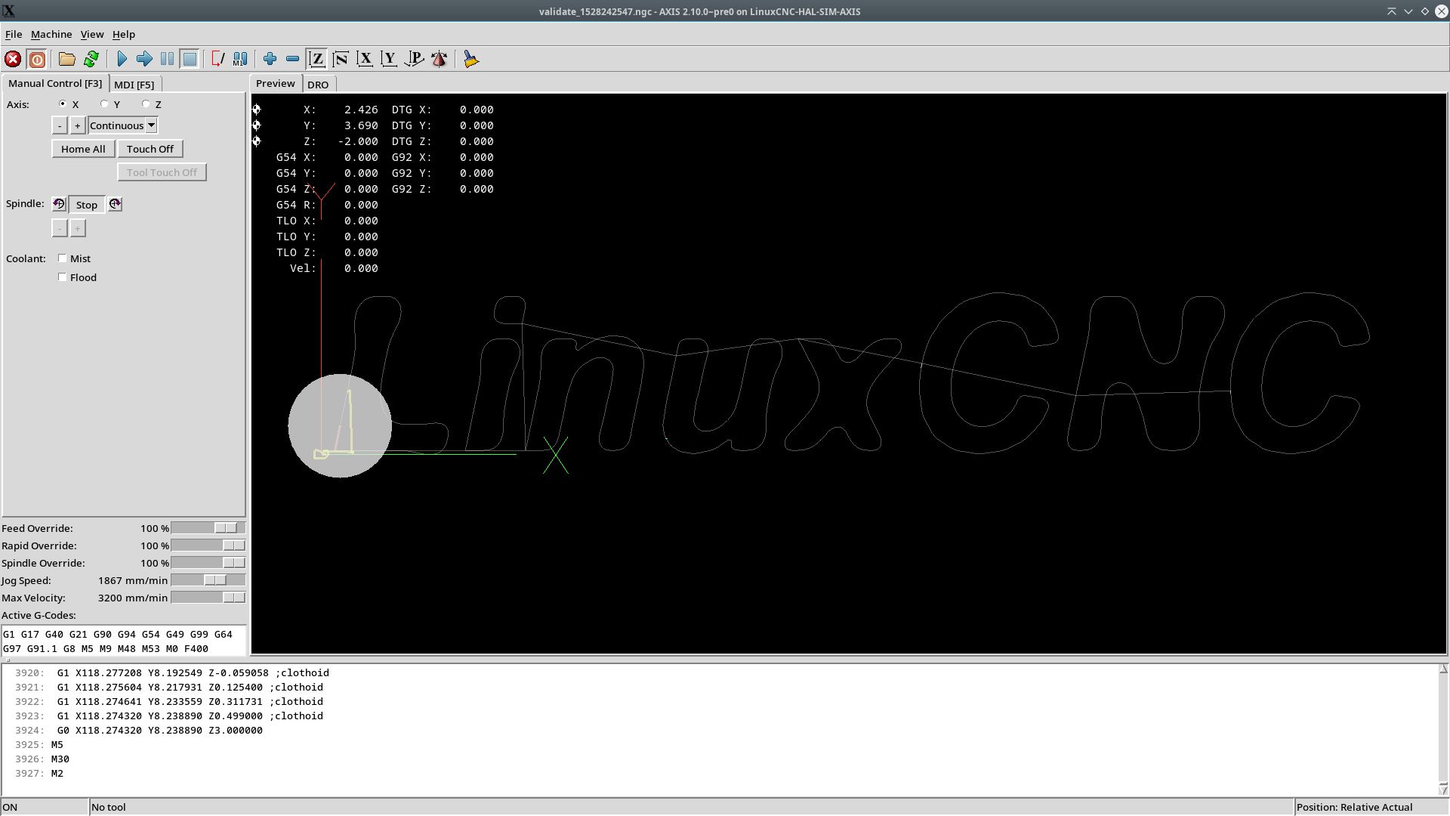The height and width of the screenshot is (816, 1450).
Task: Adjust the Rapid Override slider
Action: tap(208, 546)
